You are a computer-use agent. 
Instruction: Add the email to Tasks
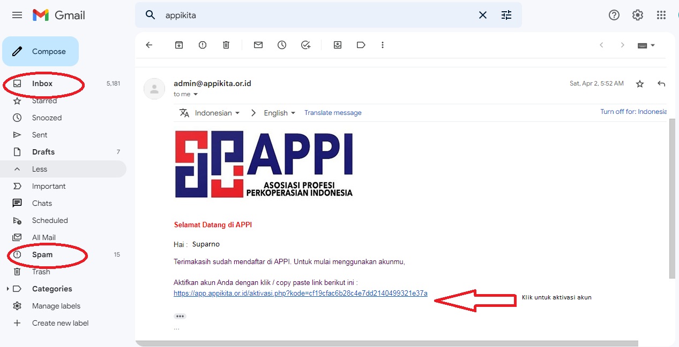pyautogui.click(x=305, y=45)
